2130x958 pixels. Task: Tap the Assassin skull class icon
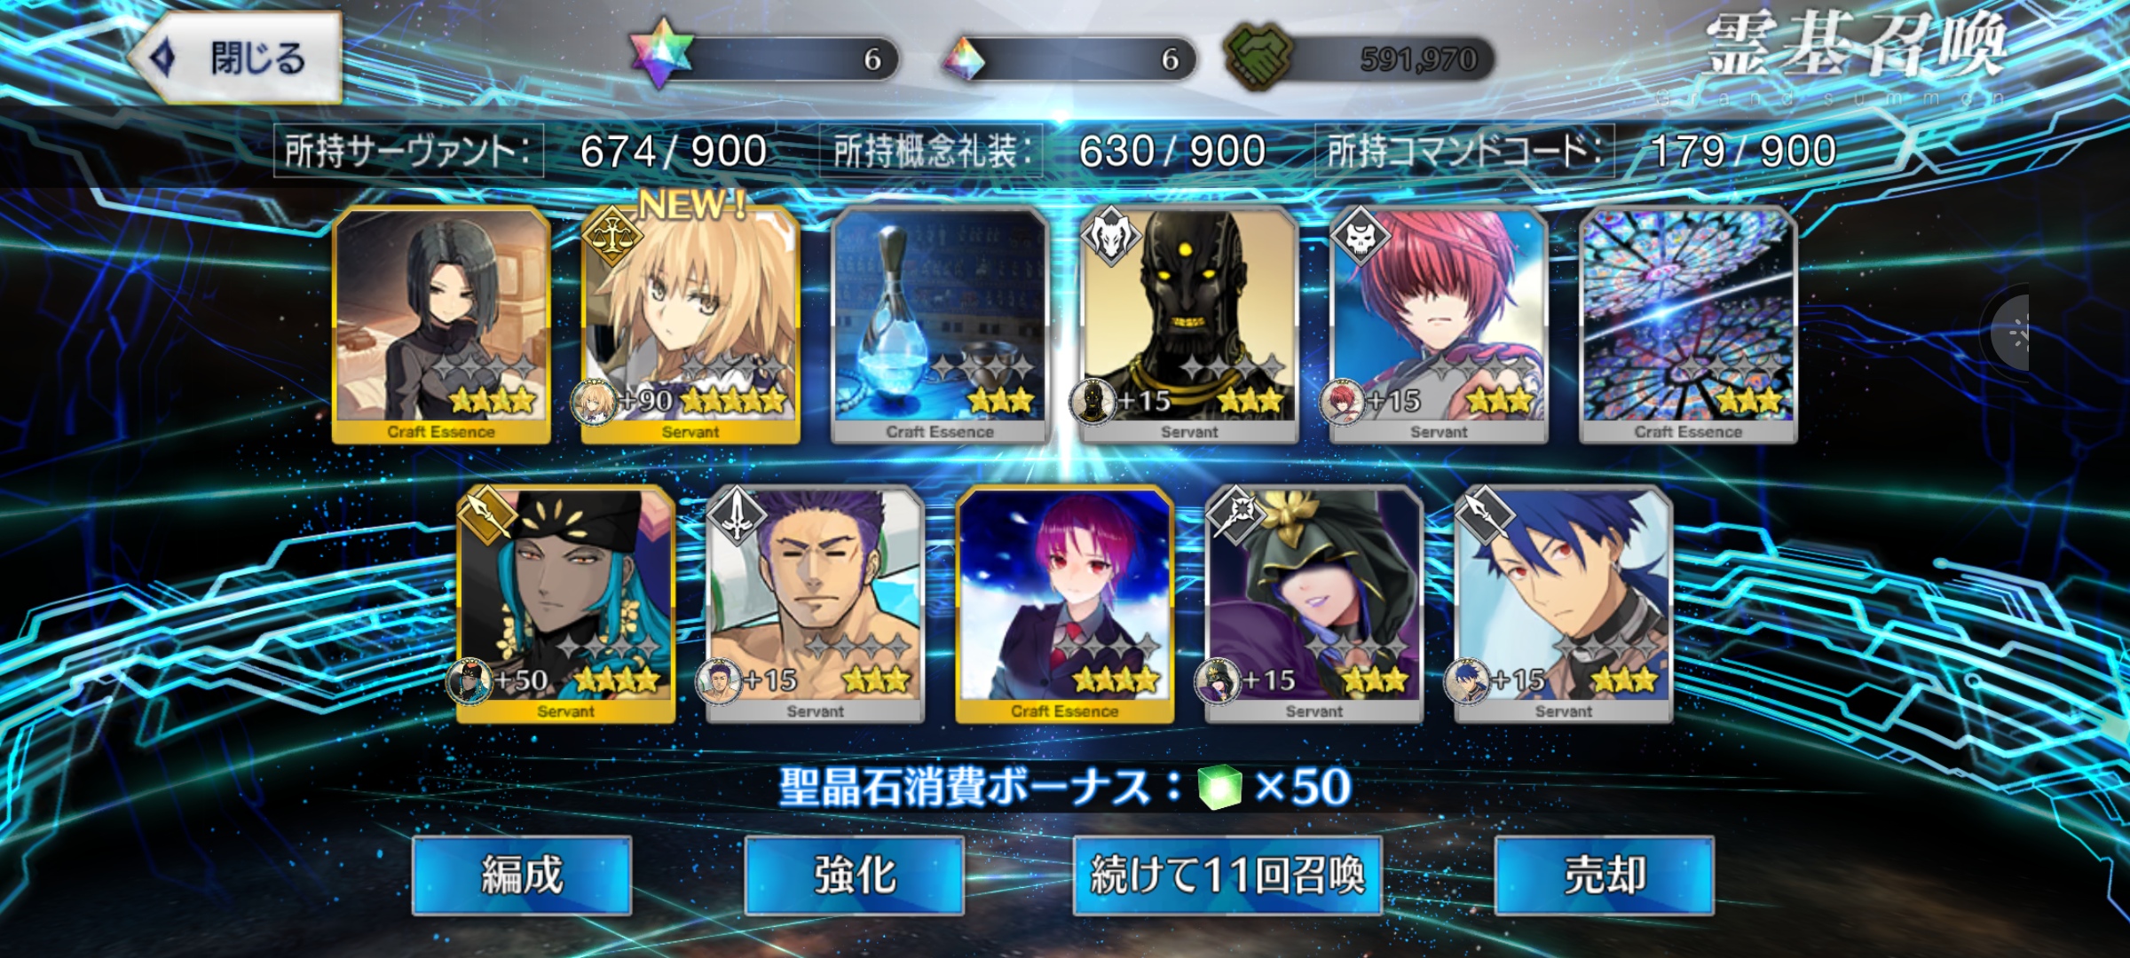coord(1359,235)
